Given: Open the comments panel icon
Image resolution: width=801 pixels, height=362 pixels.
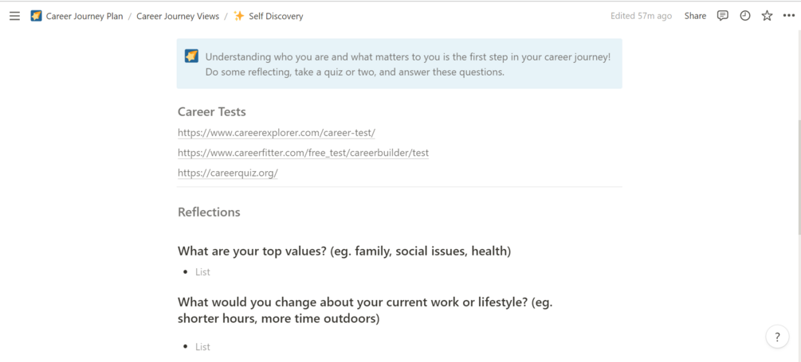Looking at the screenshot, I should [722, 16].
